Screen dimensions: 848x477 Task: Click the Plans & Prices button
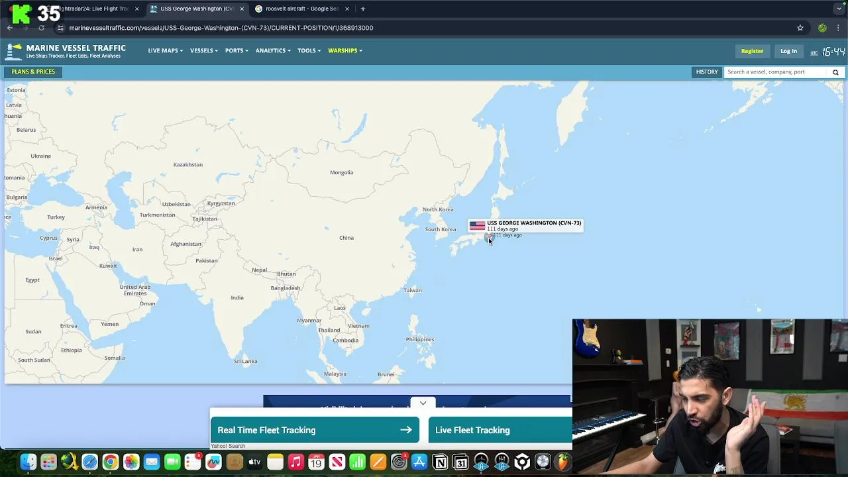33,72
